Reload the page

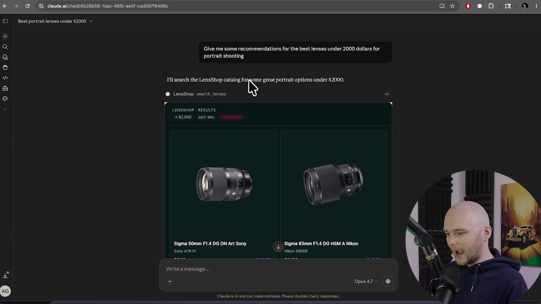[27, 6]
